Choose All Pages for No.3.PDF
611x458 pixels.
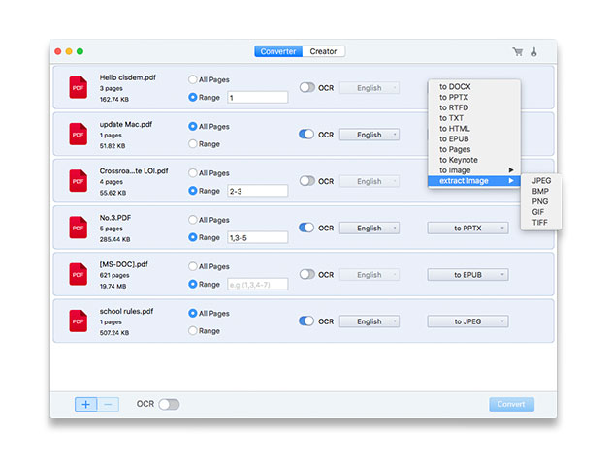pyautogui.click(x=192, y=220)
